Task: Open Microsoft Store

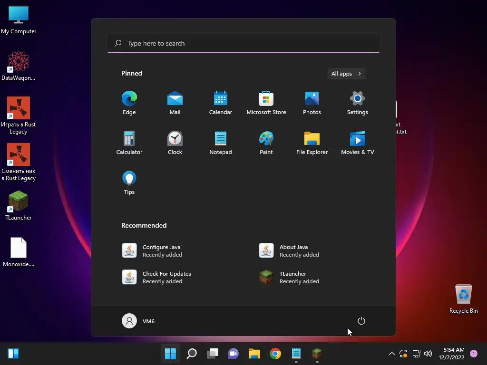Action: [x=266, y=103]
